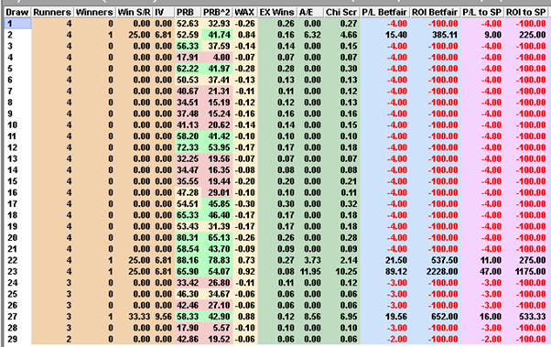Sort by WAX column header
Image resolution: width=551 pixels, height=347 pixels.
244,12
